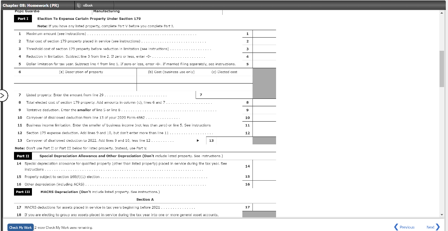Click line 4 reduction in limitation input
This screenshot has width=448, height=231.
(264, 56)
